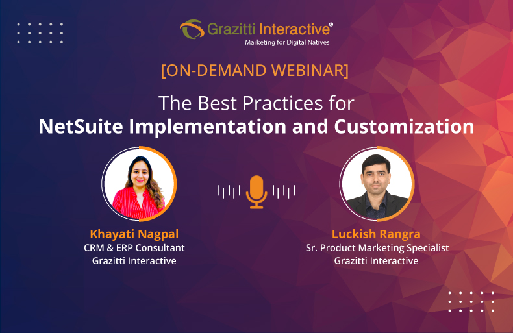Select Luckish Rangra's profile photo
Screen dimensions: 513x333
coord(377,184)
